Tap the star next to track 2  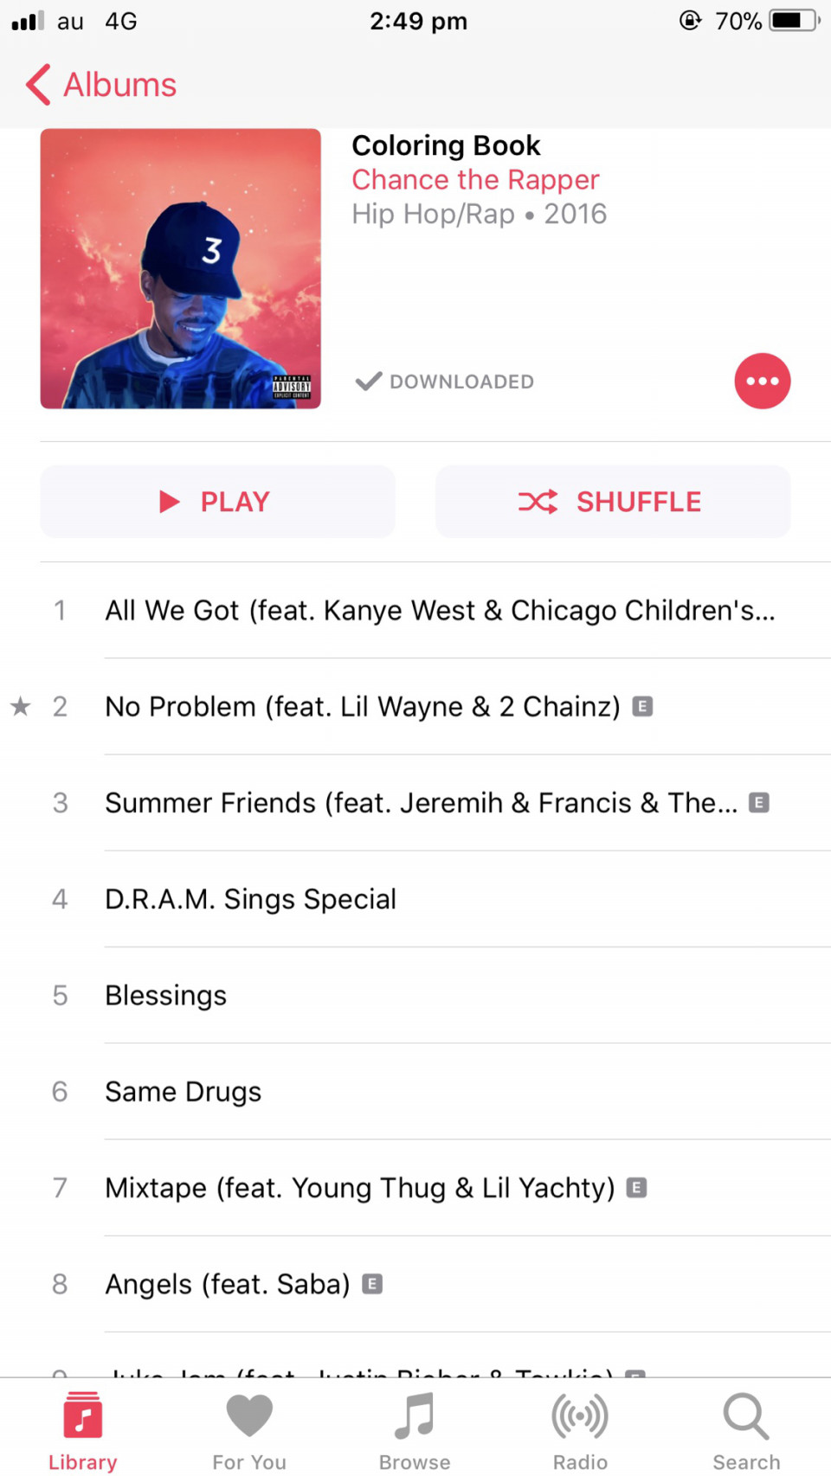[20, 707]
